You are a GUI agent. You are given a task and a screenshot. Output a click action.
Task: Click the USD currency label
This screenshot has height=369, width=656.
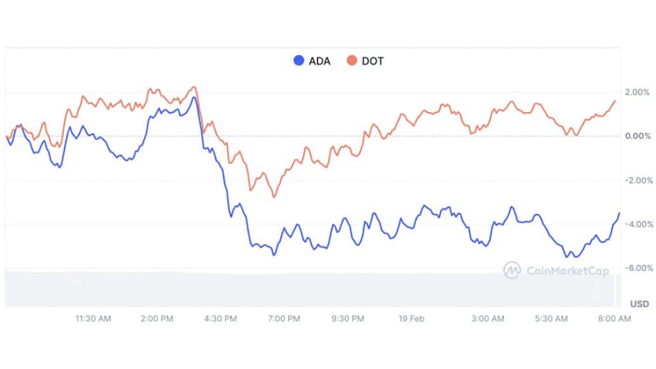point(639,303)
